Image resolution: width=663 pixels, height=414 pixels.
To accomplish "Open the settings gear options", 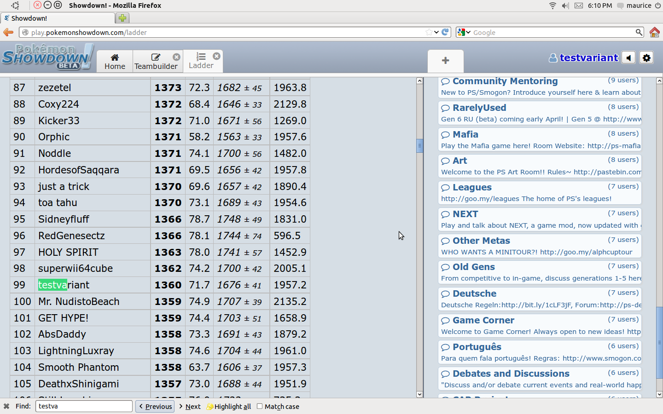I will 646,58.
